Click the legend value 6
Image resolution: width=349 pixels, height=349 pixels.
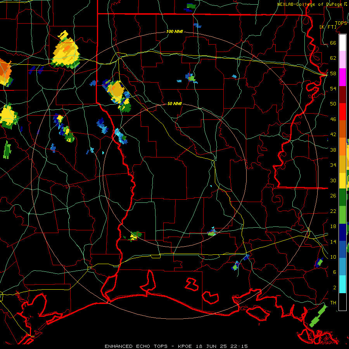[x=334, y=272]
